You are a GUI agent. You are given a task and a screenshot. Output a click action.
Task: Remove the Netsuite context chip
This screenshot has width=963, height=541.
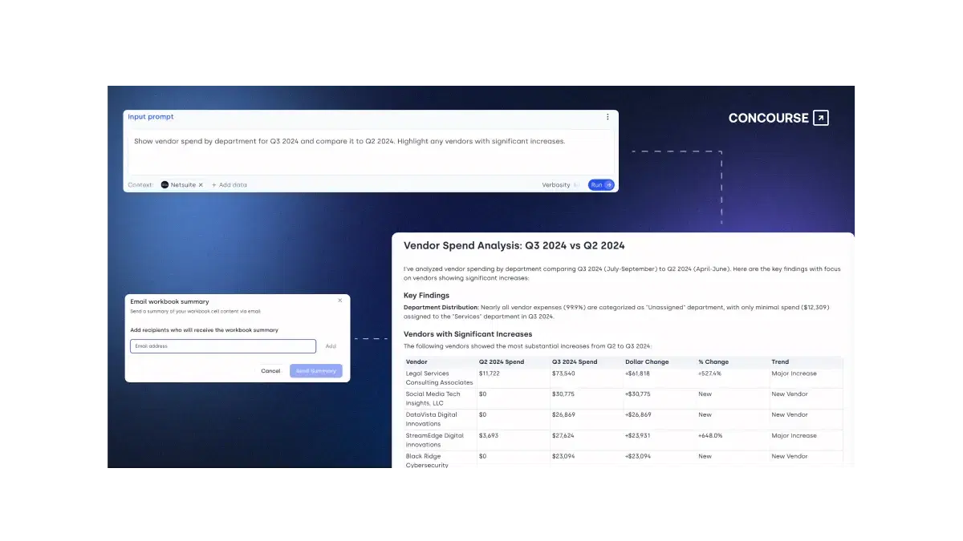(201, 185)
